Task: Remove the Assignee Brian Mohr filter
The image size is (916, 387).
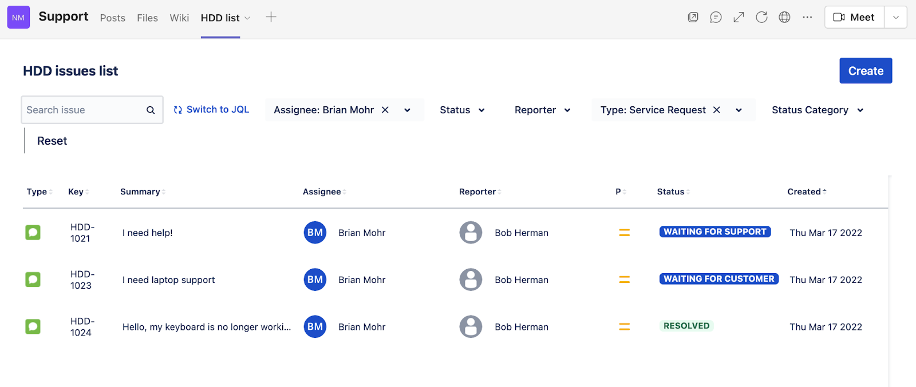Action: point(385,110)
